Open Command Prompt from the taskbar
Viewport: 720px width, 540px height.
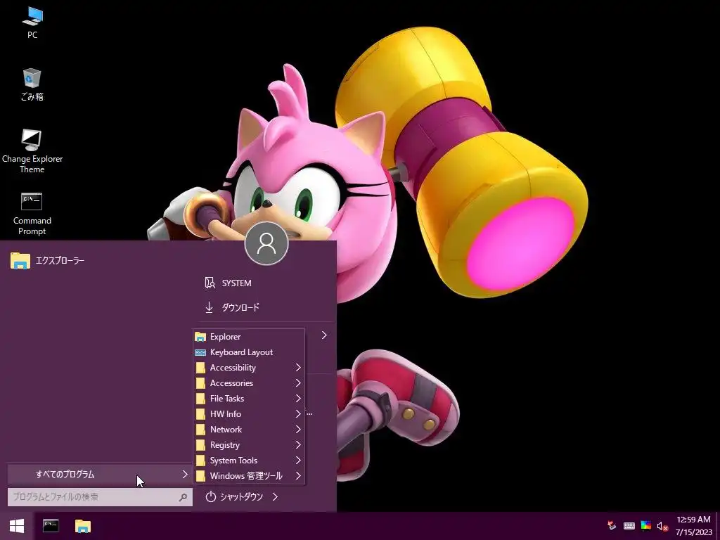51,526
